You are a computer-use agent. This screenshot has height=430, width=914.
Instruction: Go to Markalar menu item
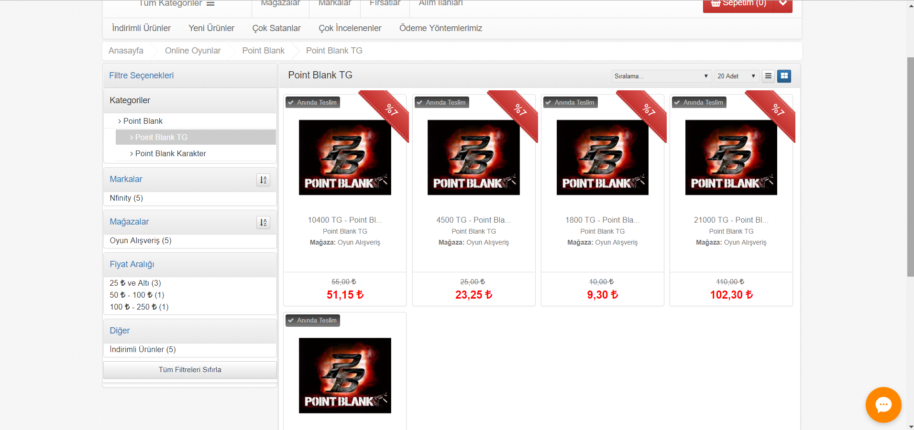click(x=335, y=3)
